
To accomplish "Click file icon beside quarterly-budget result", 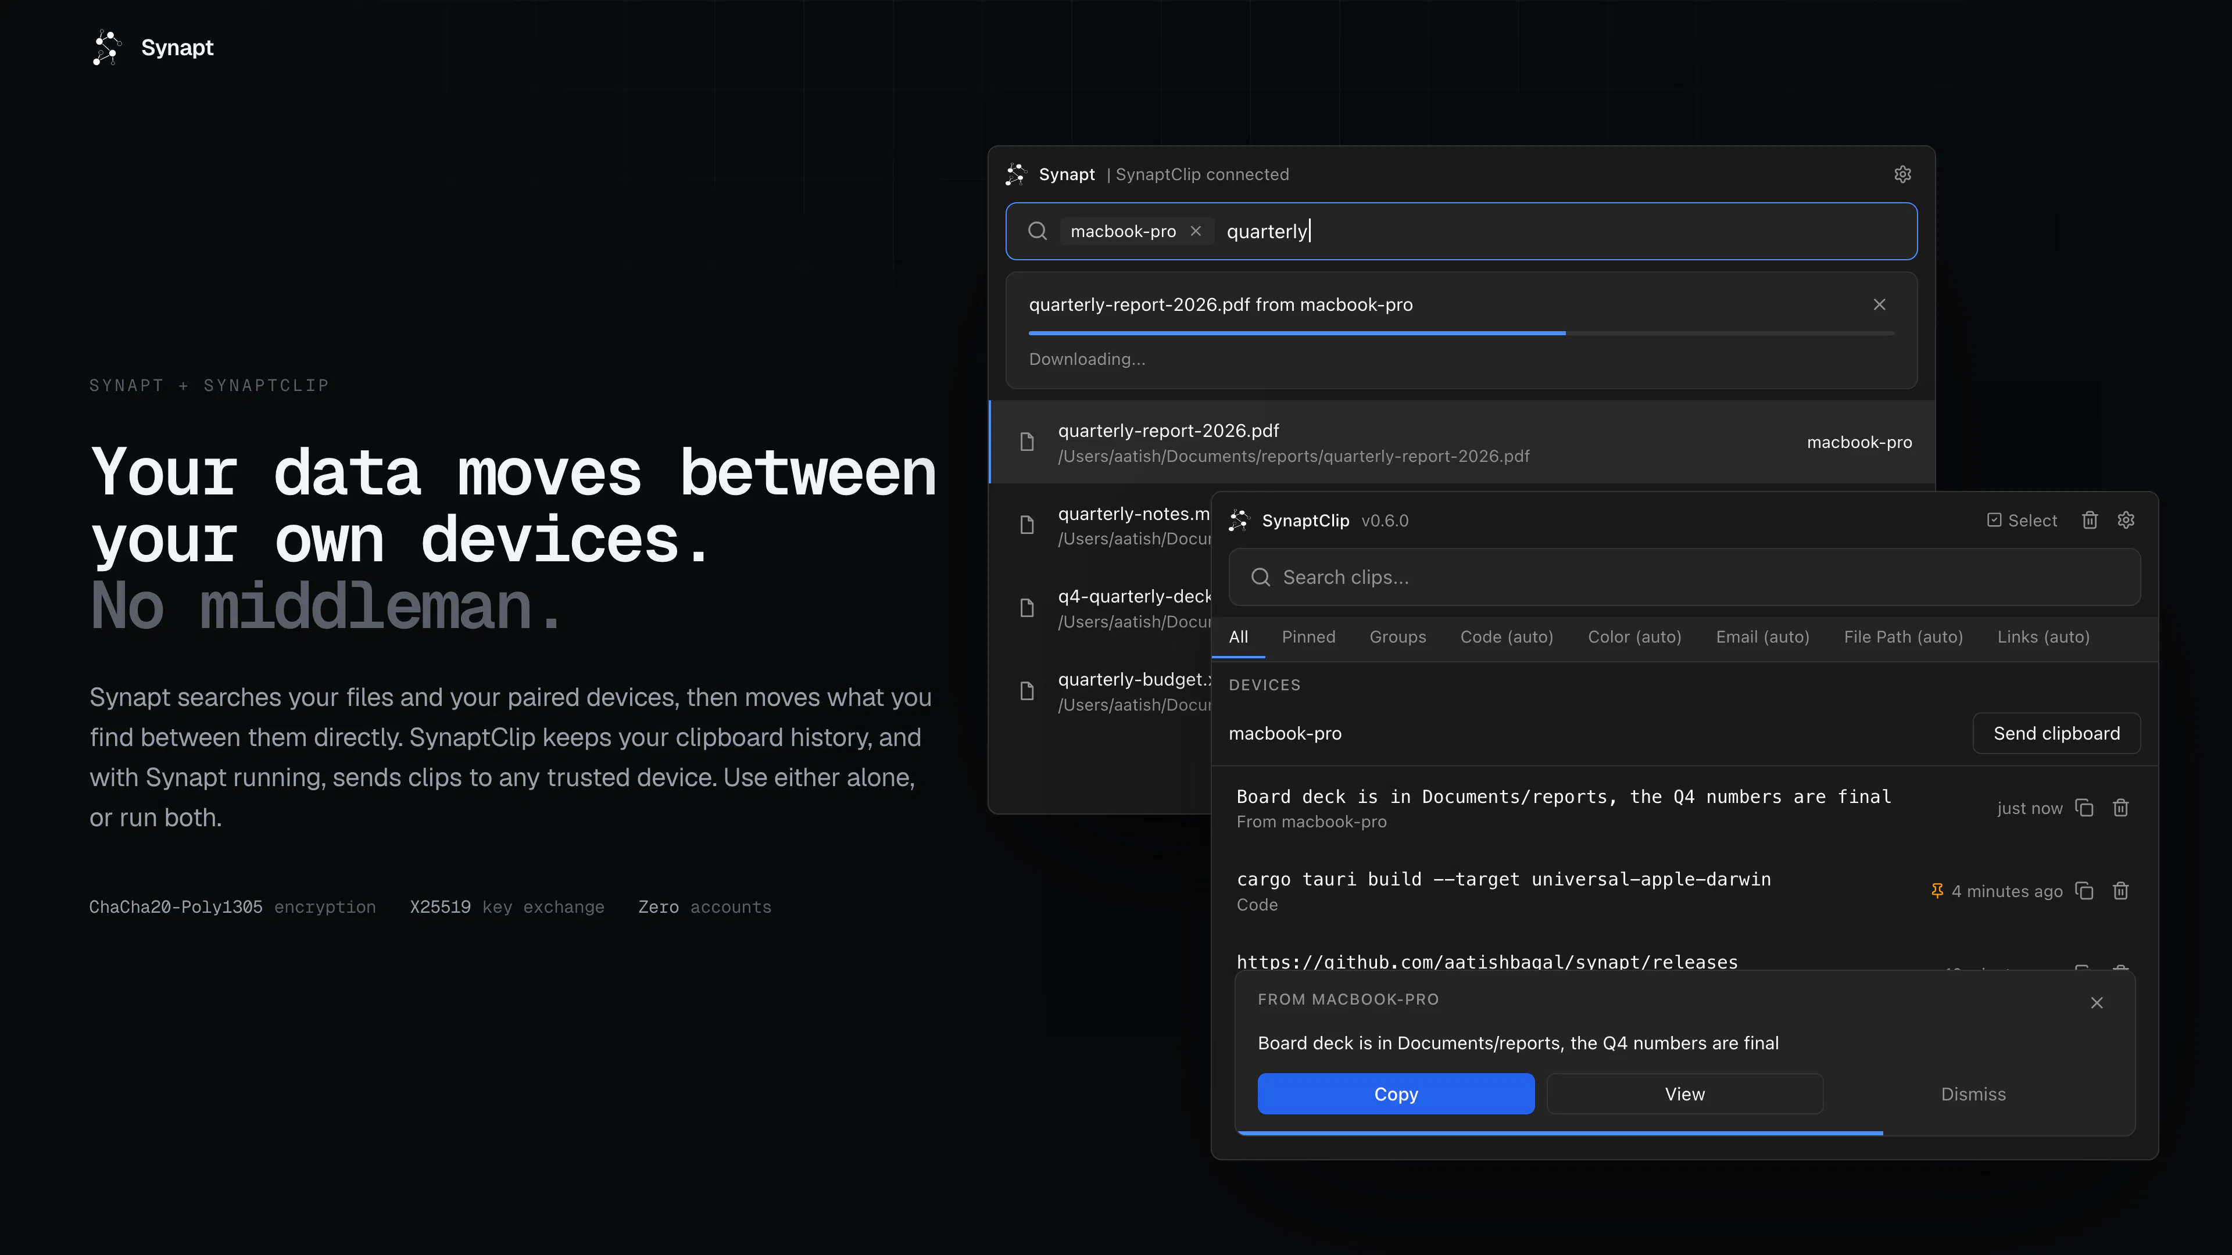I will point(1026,691).
